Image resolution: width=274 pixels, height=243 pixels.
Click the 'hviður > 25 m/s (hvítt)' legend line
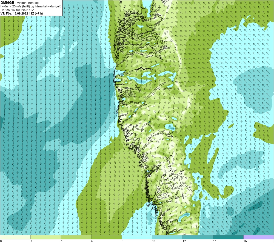[31, 7]
